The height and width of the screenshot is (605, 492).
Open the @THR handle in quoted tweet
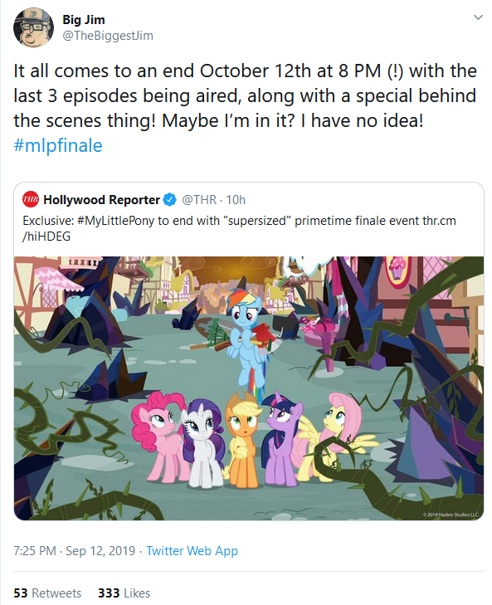pos(199,200)
